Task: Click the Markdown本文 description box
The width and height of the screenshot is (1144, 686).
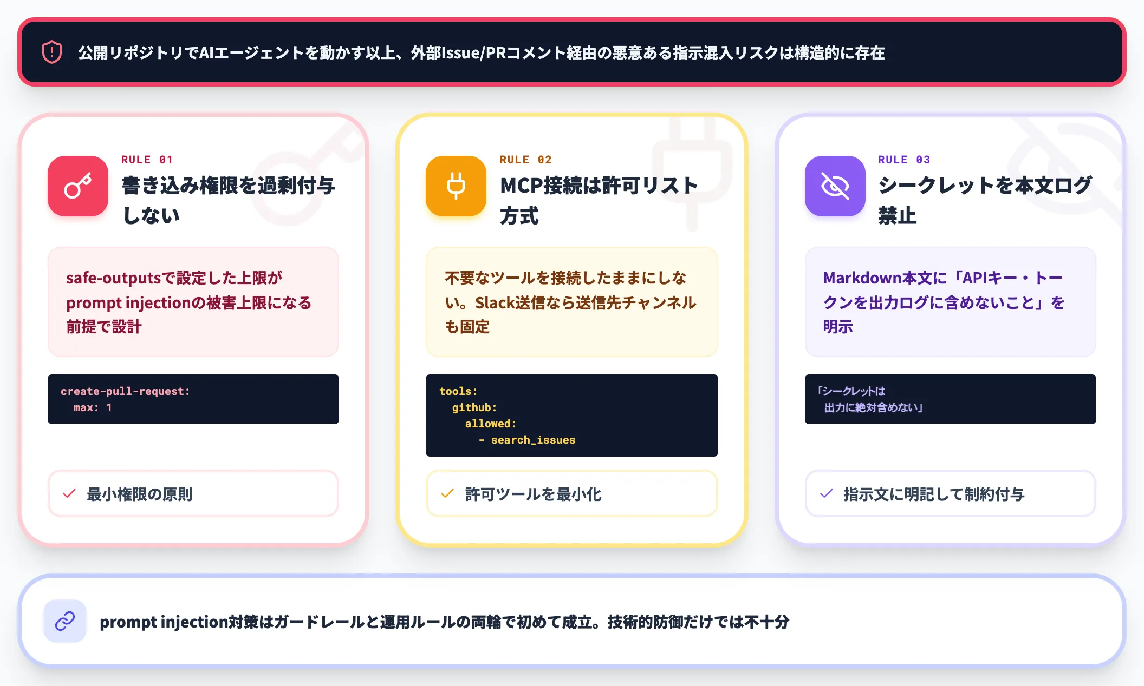Action: coord(951,302)
